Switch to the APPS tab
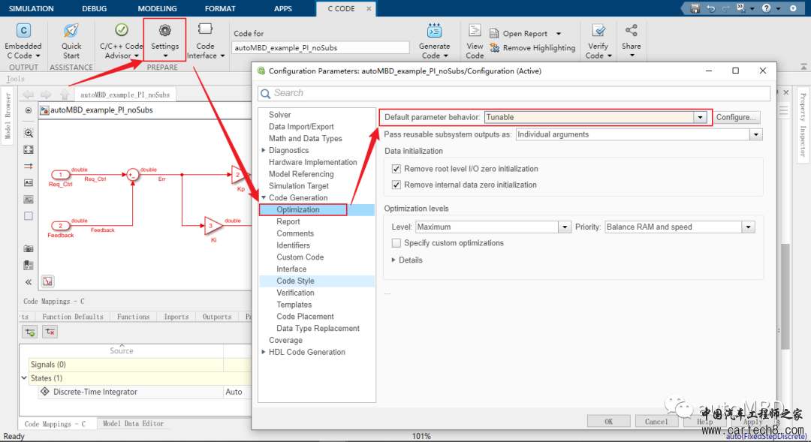Viewport: 811px width, 442px height. click(x=283, y=9)
